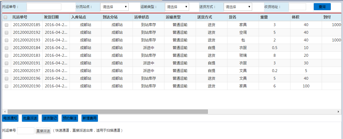
Task: Toggle the select-all checkbox in table header
Action: [5, 17]
